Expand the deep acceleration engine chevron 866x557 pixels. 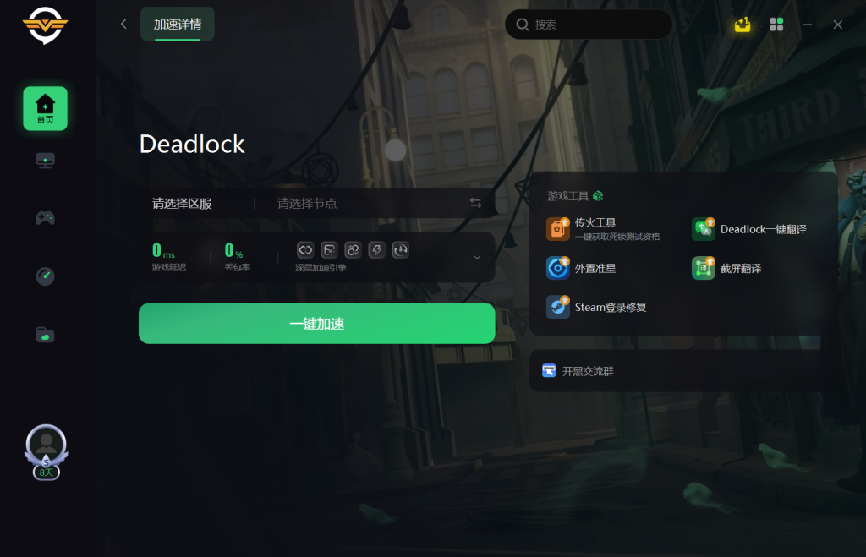(x=477, y=257)
